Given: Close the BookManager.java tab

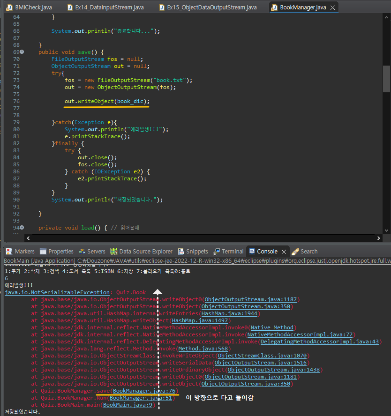Looking at the screenshot, I should point(332,7).
